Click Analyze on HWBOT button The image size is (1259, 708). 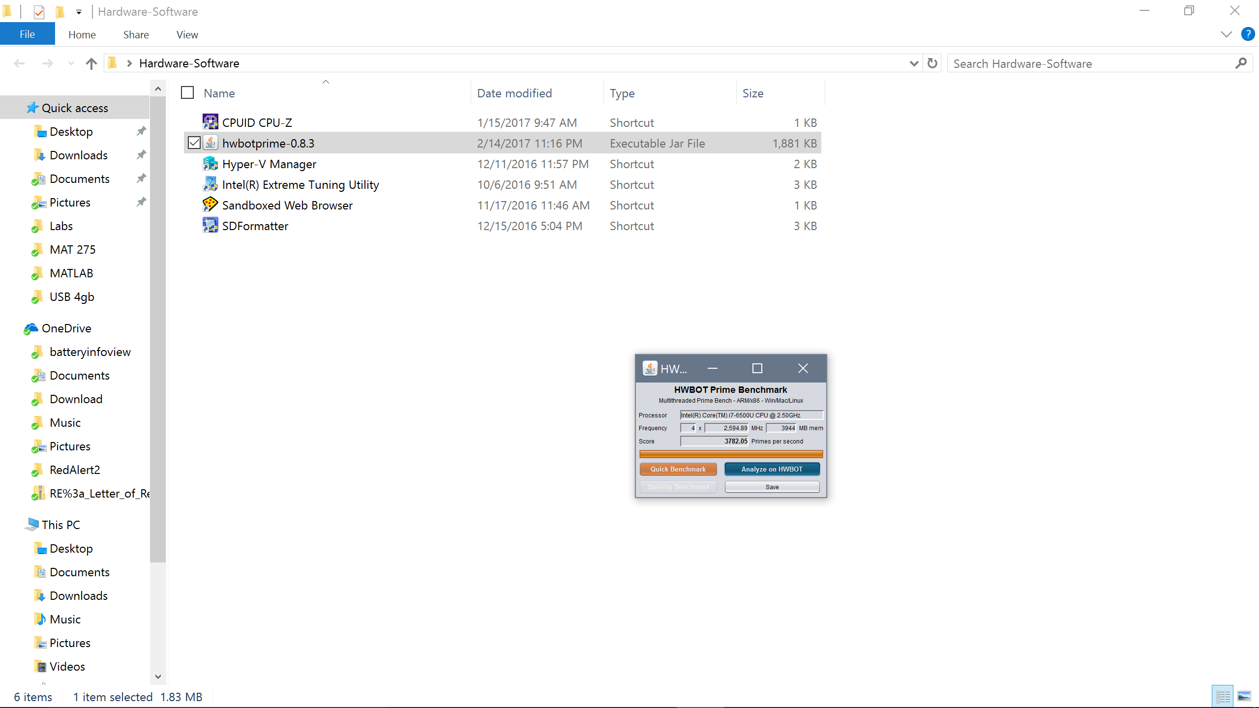coord(772,469)
